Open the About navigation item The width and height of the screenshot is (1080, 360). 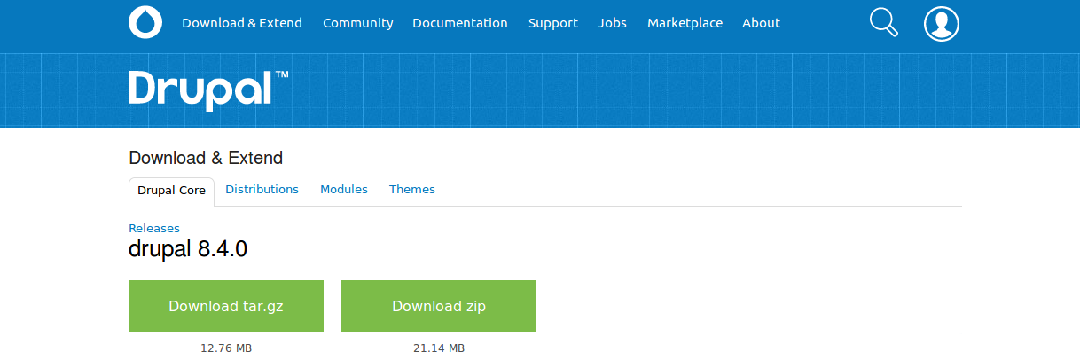762,23
